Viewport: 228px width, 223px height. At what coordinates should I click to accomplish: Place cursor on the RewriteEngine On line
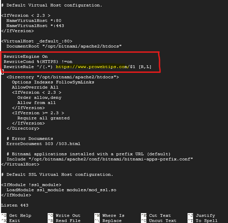point(26,56)
